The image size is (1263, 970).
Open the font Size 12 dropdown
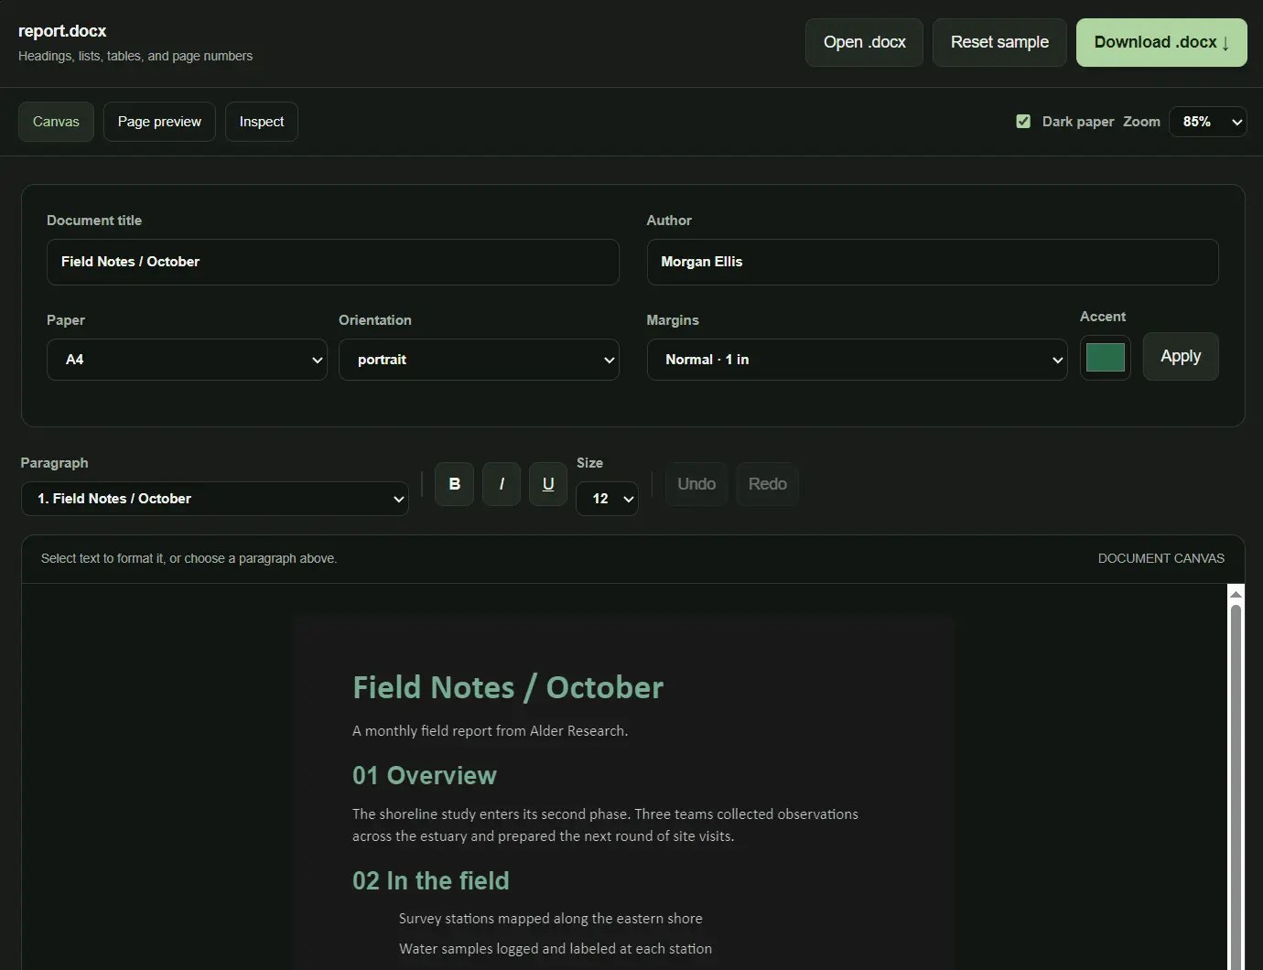coord(607,499)
